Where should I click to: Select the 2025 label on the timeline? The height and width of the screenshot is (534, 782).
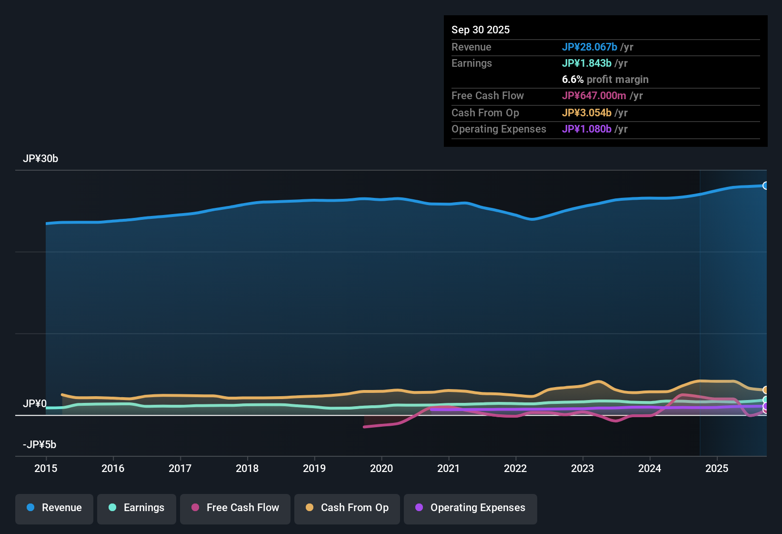(717, 469)
